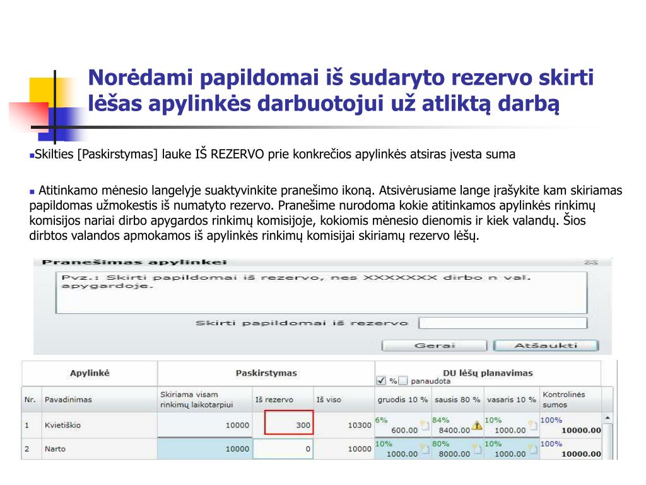The width and height of the screenshot is (646, 485).
Task: Open the message icon in Kvietiškio vasaris cell
Action: pyautogui.click(x=533, y=425)
